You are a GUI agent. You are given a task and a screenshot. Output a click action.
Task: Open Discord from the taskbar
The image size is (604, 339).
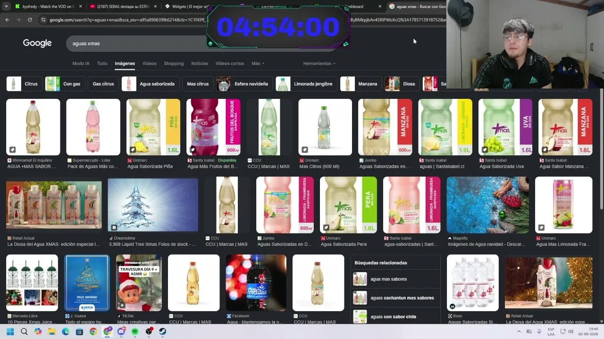pos(121,331)
